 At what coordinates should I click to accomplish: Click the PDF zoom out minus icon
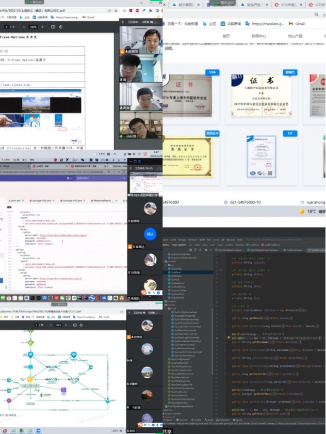[x=25, y=27]
